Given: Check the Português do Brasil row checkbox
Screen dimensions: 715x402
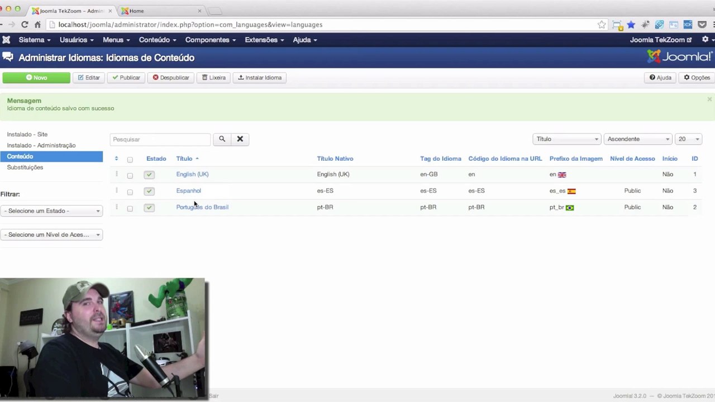Looking at the screenshot, I should pyautogui.click(x=130, y=208).
